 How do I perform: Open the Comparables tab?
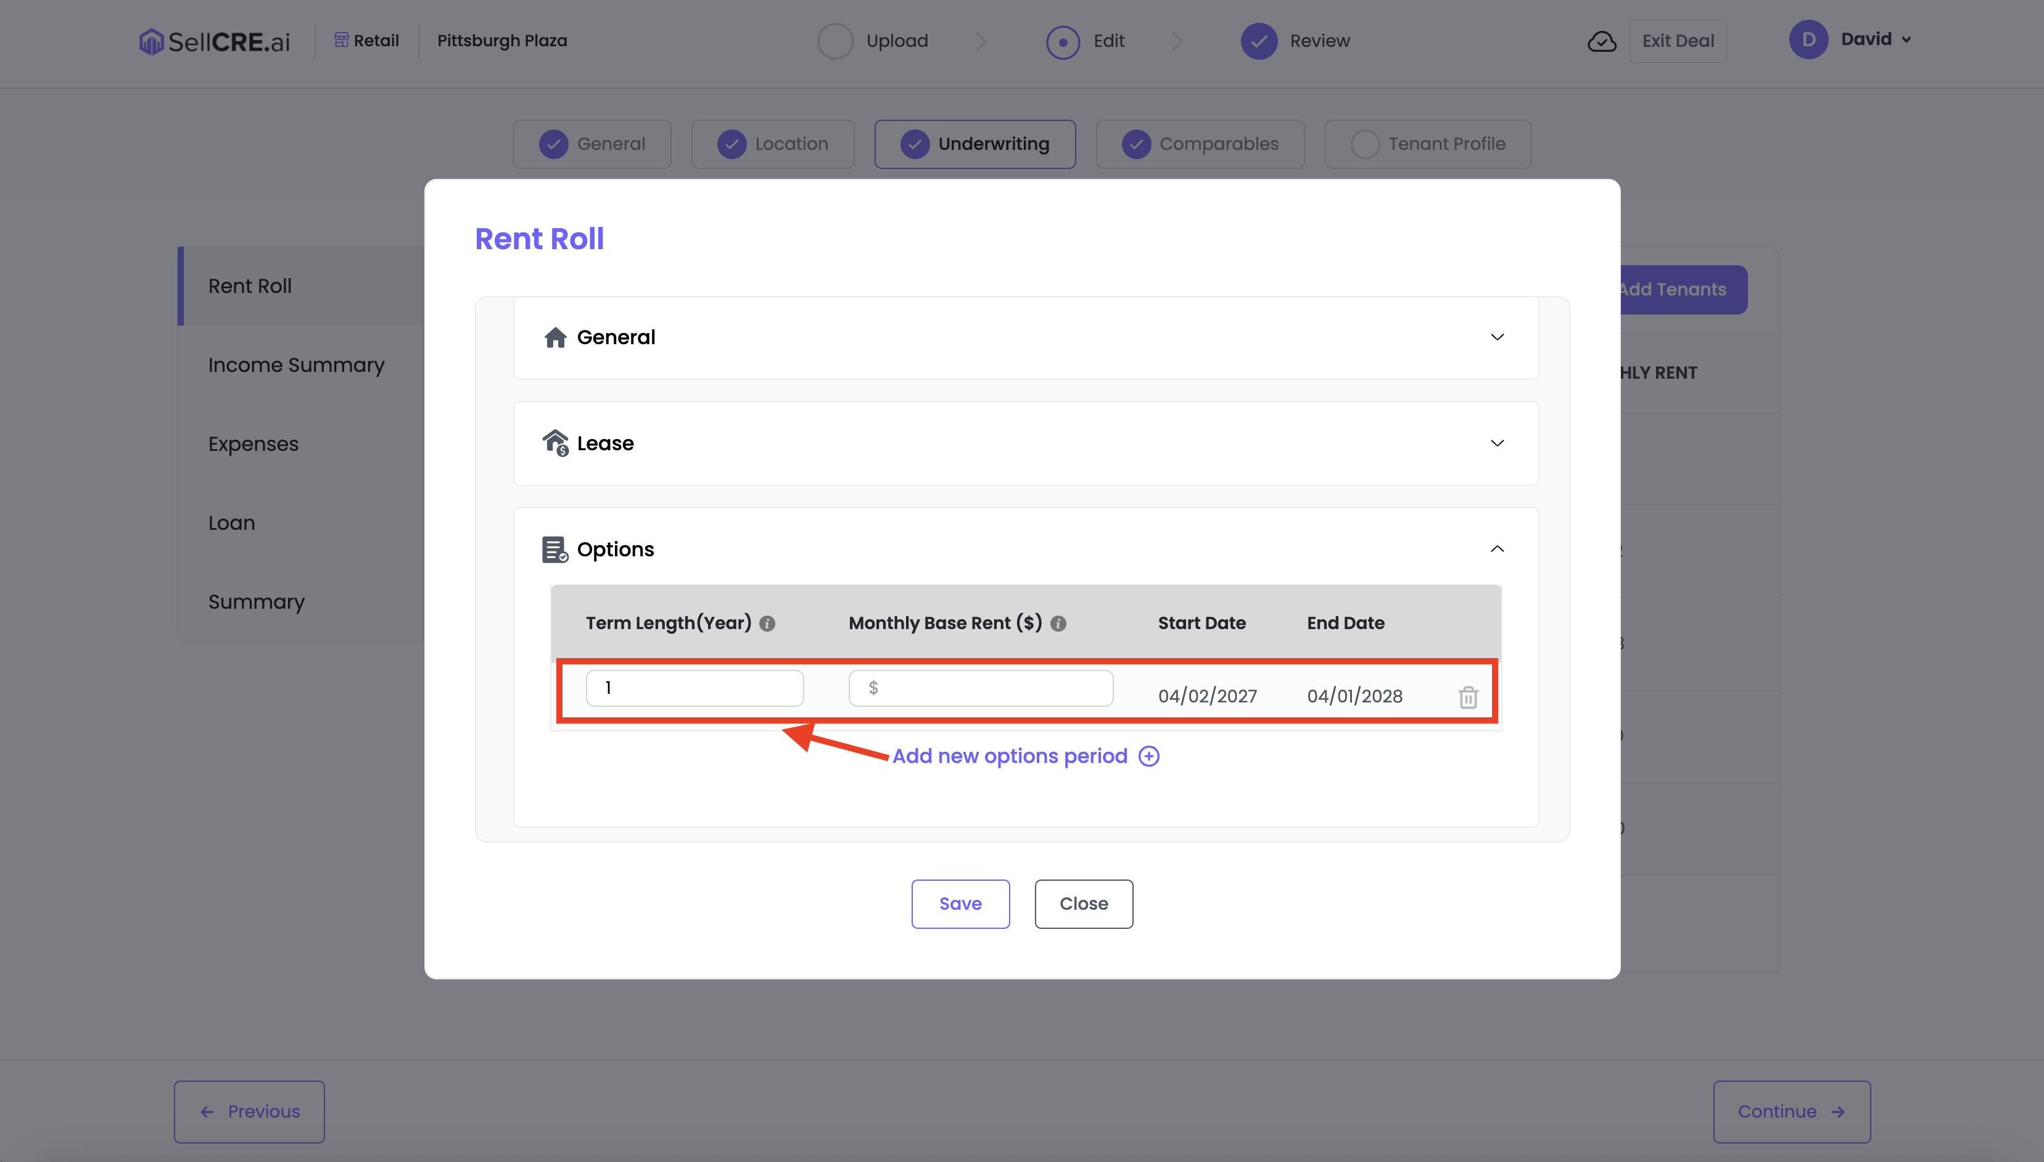(x=1200, y=144)
